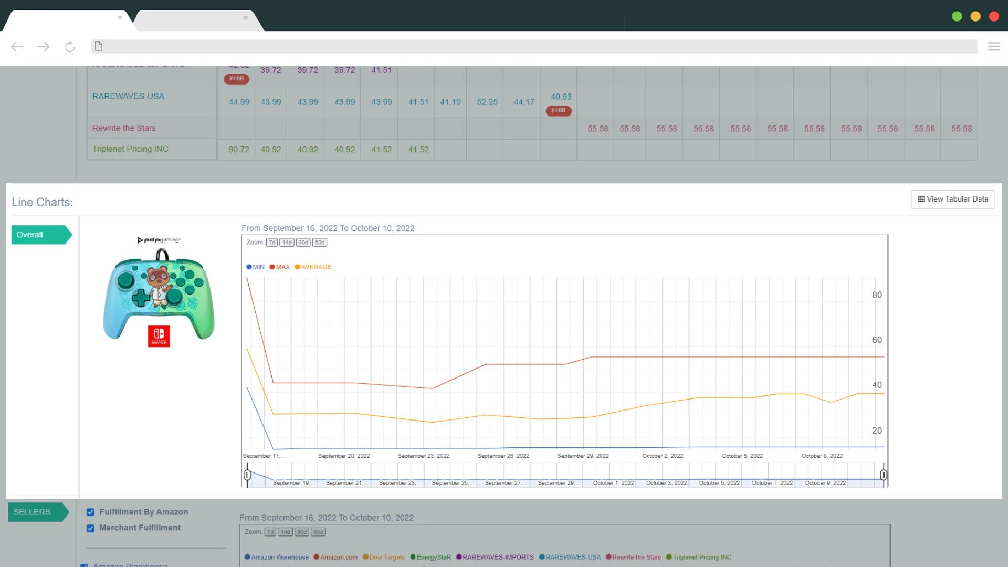The height and width of the screenshot is (567, 1008).
Task: Grab the left range slider handle
Action: [247, 475]
